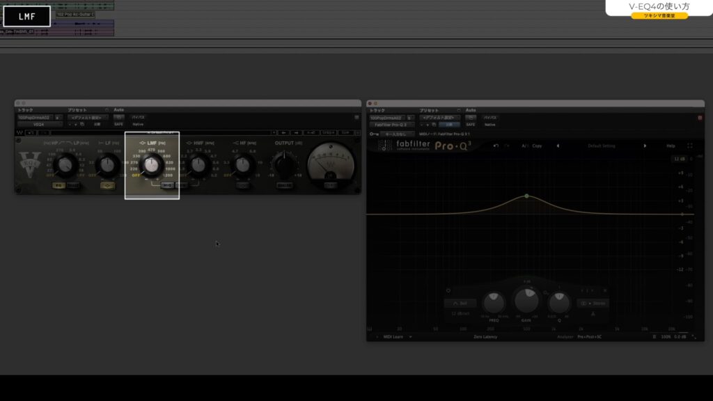Open the preset dropdown in the Pro-Q 3 header
Image resolution: width=713 pixels, height=401 pixels.
pos(439,118)
